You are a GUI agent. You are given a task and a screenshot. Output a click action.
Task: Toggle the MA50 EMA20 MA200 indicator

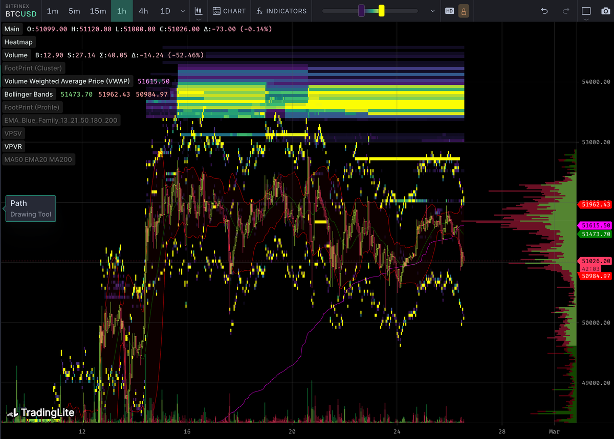38,159
